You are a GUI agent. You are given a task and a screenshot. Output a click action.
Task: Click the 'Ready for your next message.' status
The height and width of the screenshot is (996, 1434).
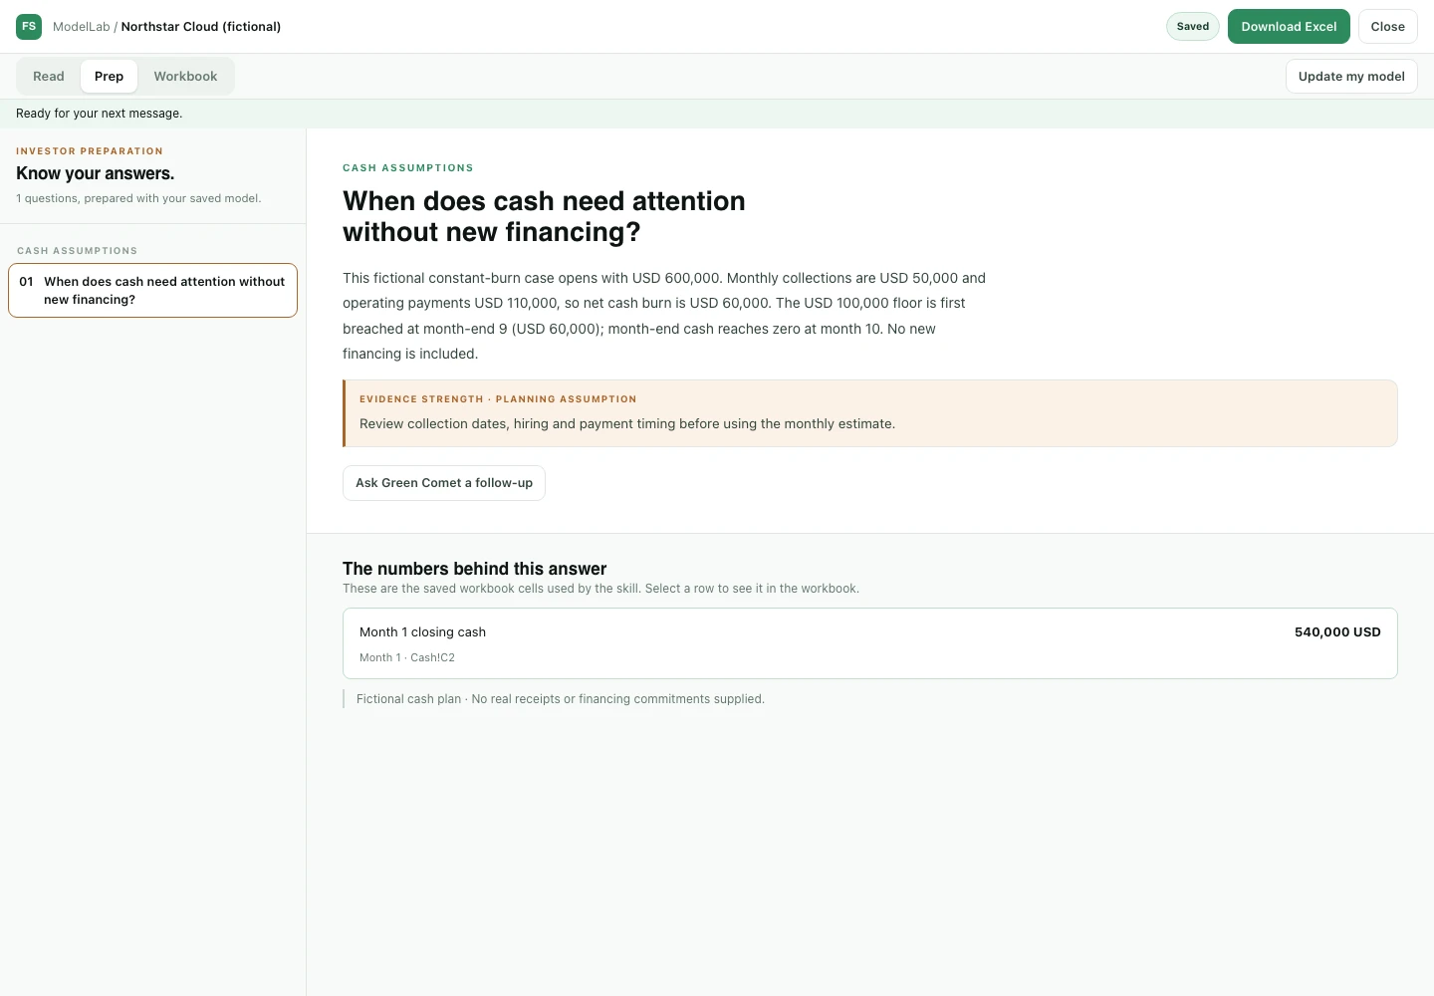pyautogui.click(x=100, y=114)
